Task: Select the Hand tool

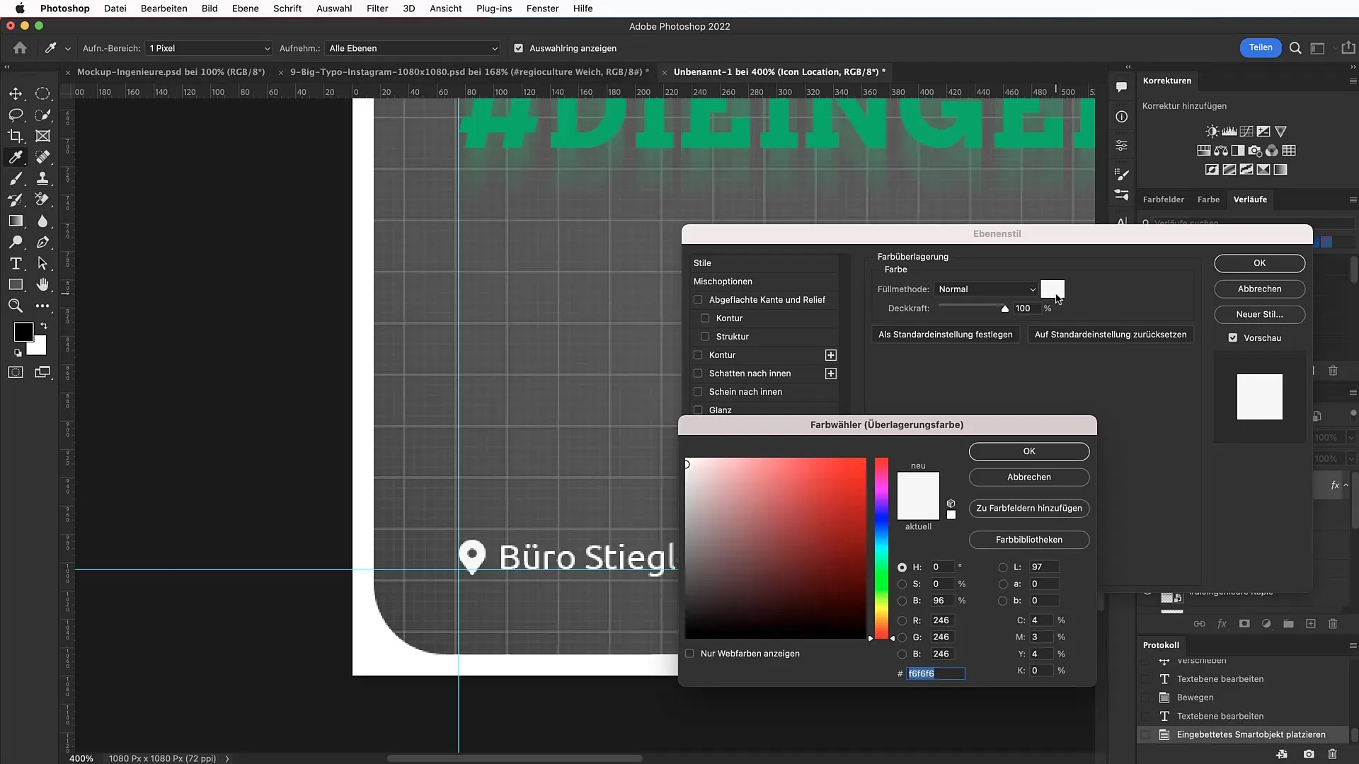Action: pyautogui.click(x=42, y=284)
